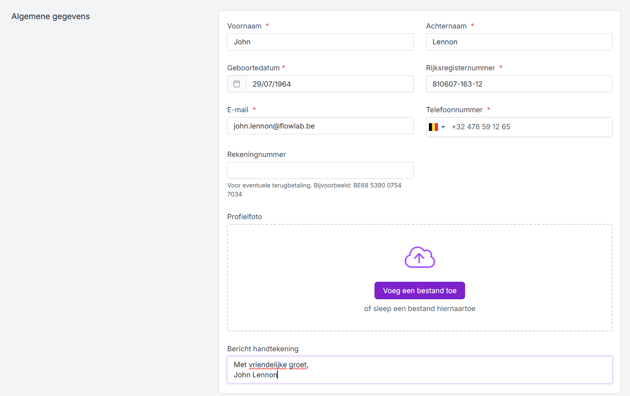Click the Belgian flag country icon
This screenshot has width=630, height=396.
(x=433, y=127)
